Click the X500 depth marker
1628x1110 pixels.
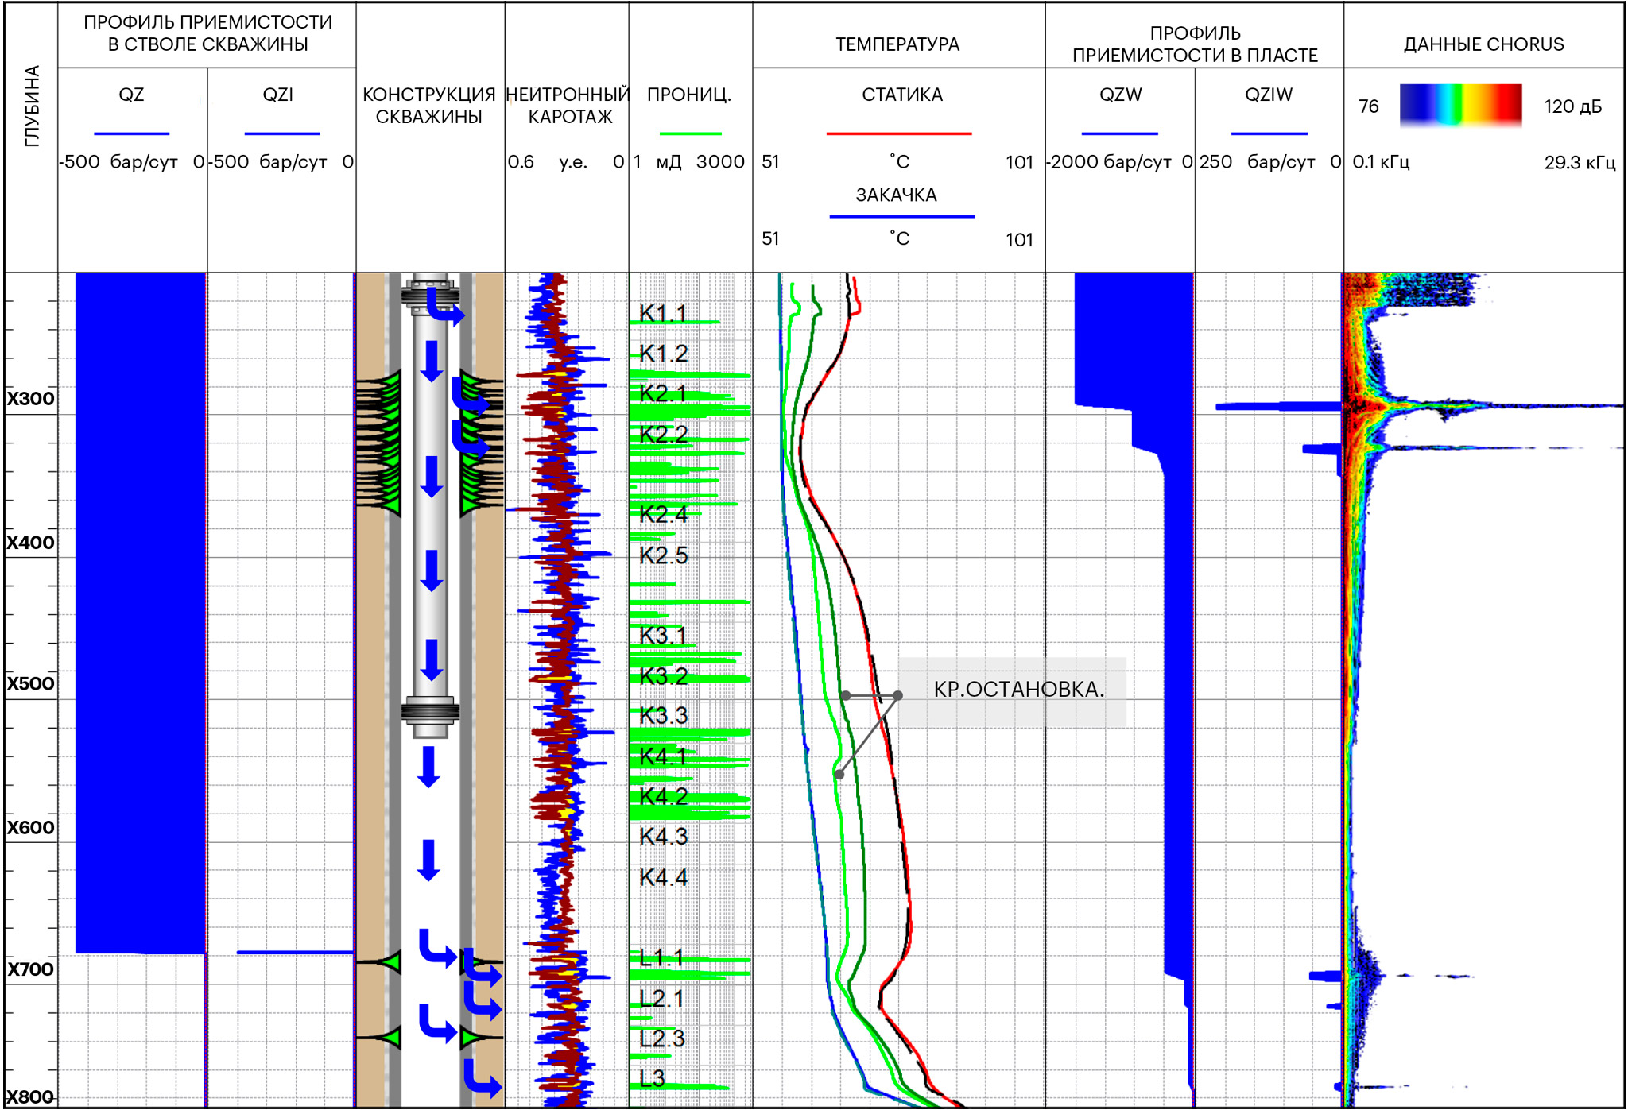coord(30,684)
